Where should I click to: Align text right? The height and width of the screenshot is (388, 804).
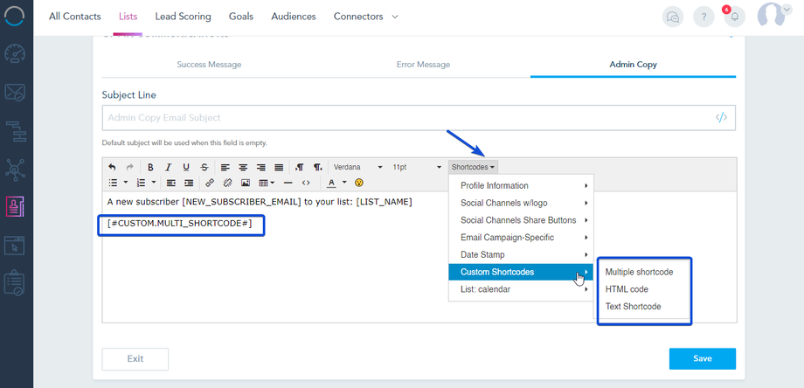[x=261, y=167]
